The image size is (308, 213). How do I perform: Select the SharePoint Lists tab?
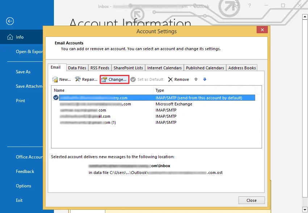tap(128, 68)
